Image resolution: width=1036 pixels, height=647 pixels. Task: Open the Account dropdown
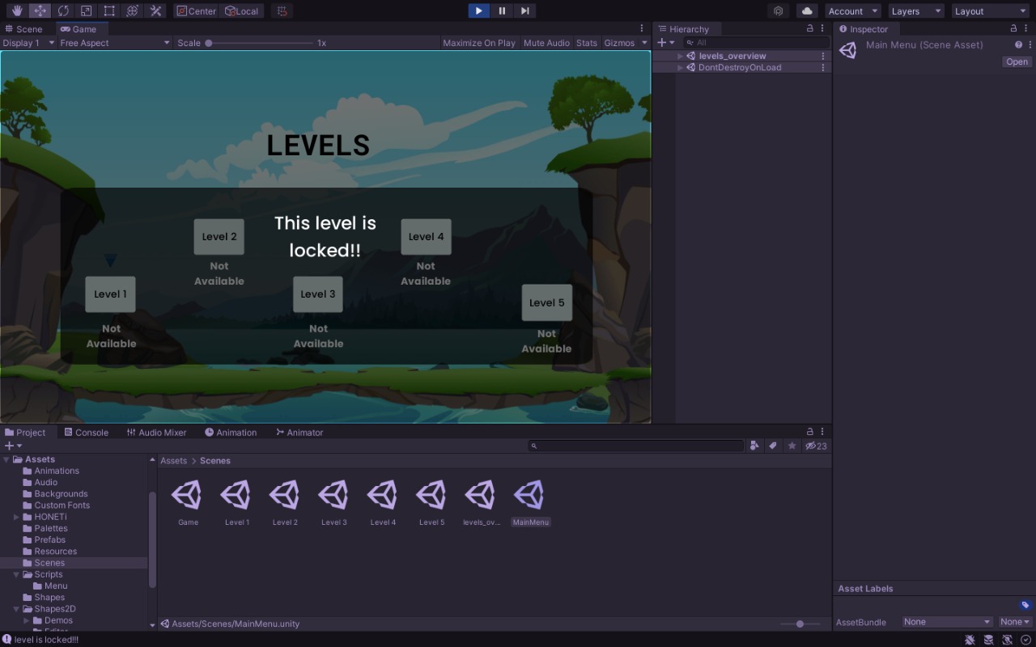[x=853, y=11]
